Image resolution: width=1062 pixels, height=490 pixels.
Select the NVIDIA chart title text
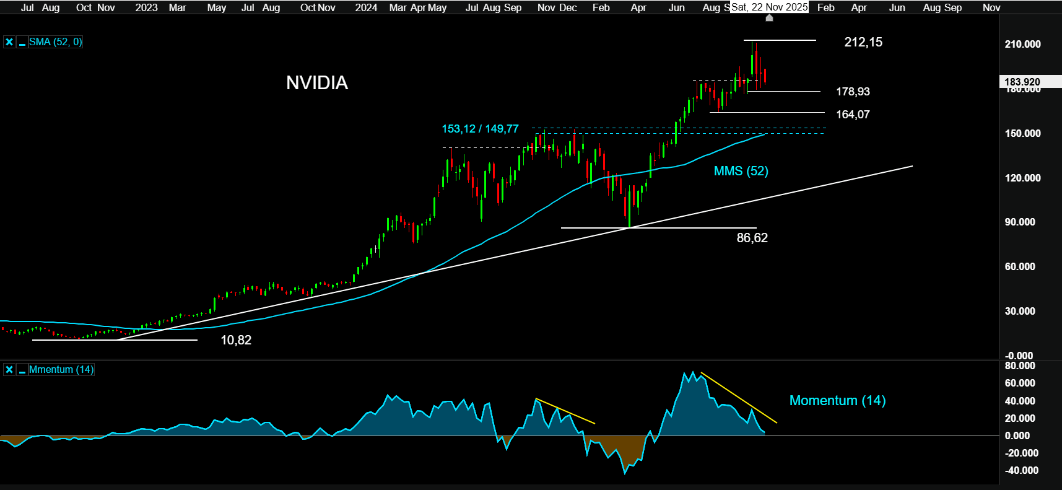[317, 83]
